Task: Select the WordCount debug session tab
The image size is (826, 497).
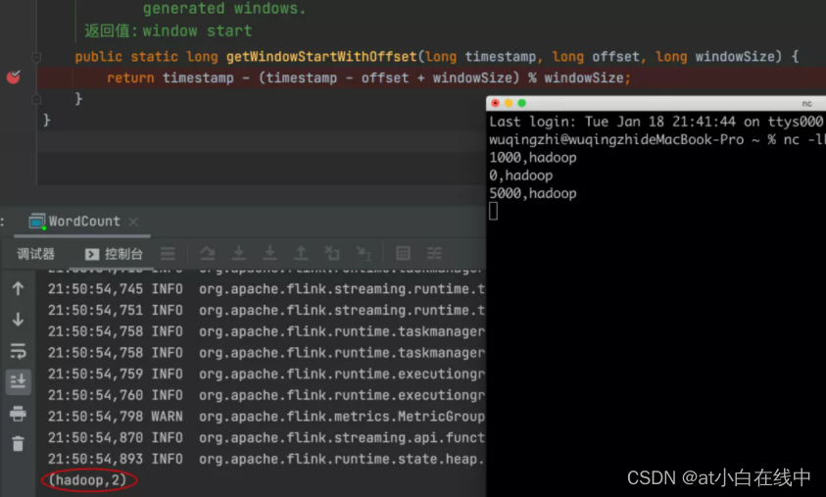Action: (83, 222)
